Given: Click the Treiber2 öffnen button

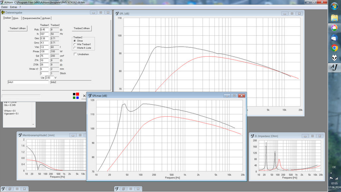Looking at the screenshot, I should pos(82,28).
